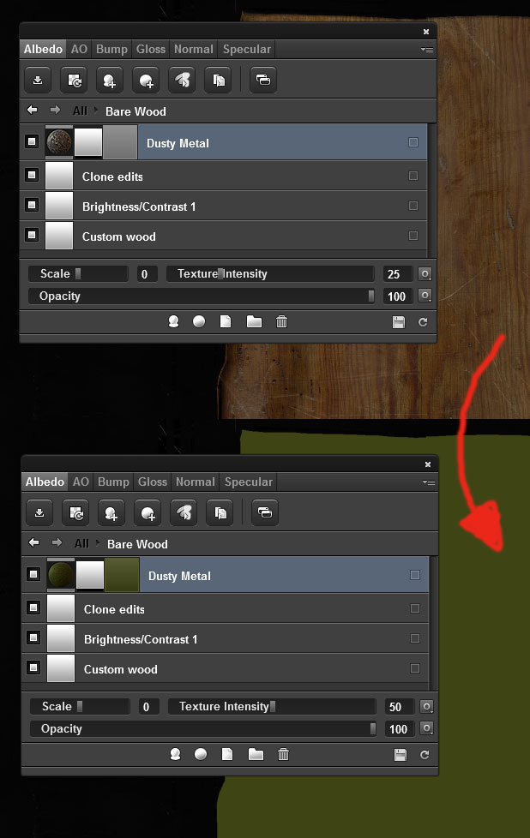Click the folder icon in the Texture Intensity 50 panel footer
This screenshot has width=530, height=838.
(256, 754)
